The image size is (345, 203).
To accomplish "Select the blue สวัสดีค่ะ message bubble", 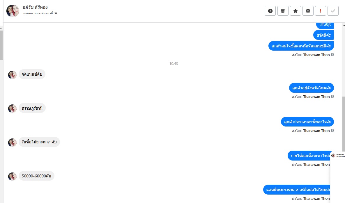I will (323, 35).
